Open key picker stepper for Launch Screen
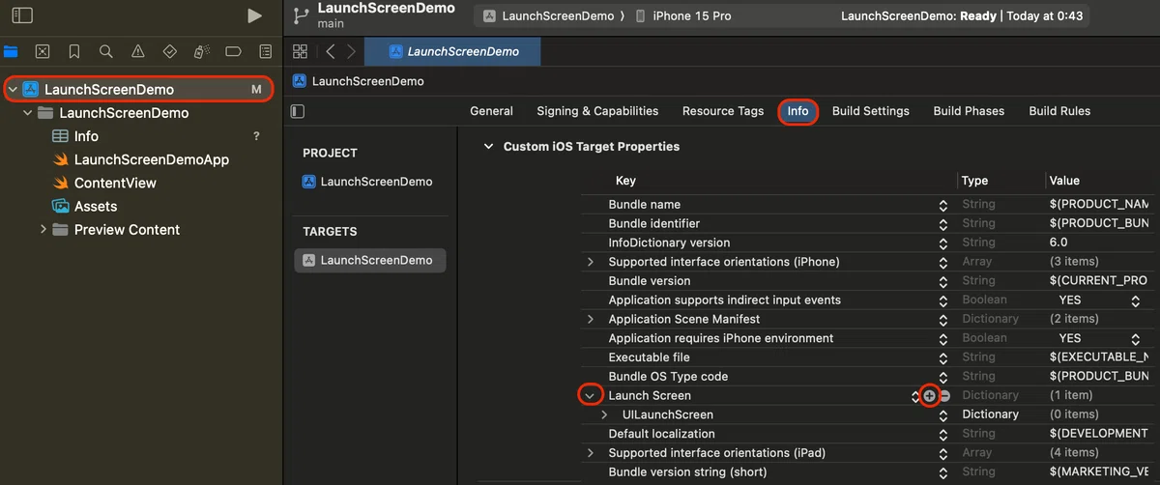 tap(914, 395)
